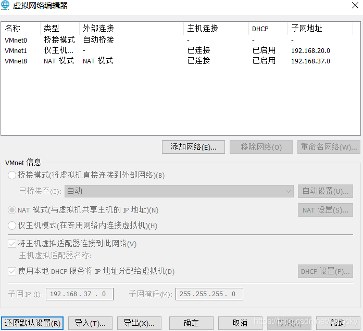Click the 导入(T)... button
Viewport: 363px width, 331px height.
coord(90,323)
